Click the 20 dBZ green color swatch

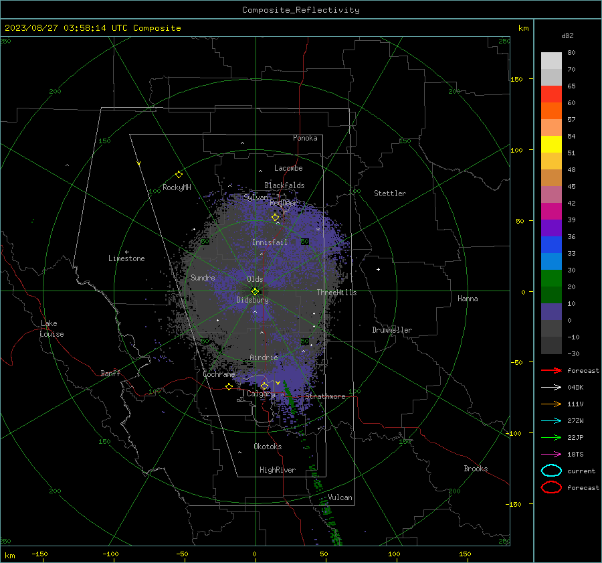click(551, 295)
